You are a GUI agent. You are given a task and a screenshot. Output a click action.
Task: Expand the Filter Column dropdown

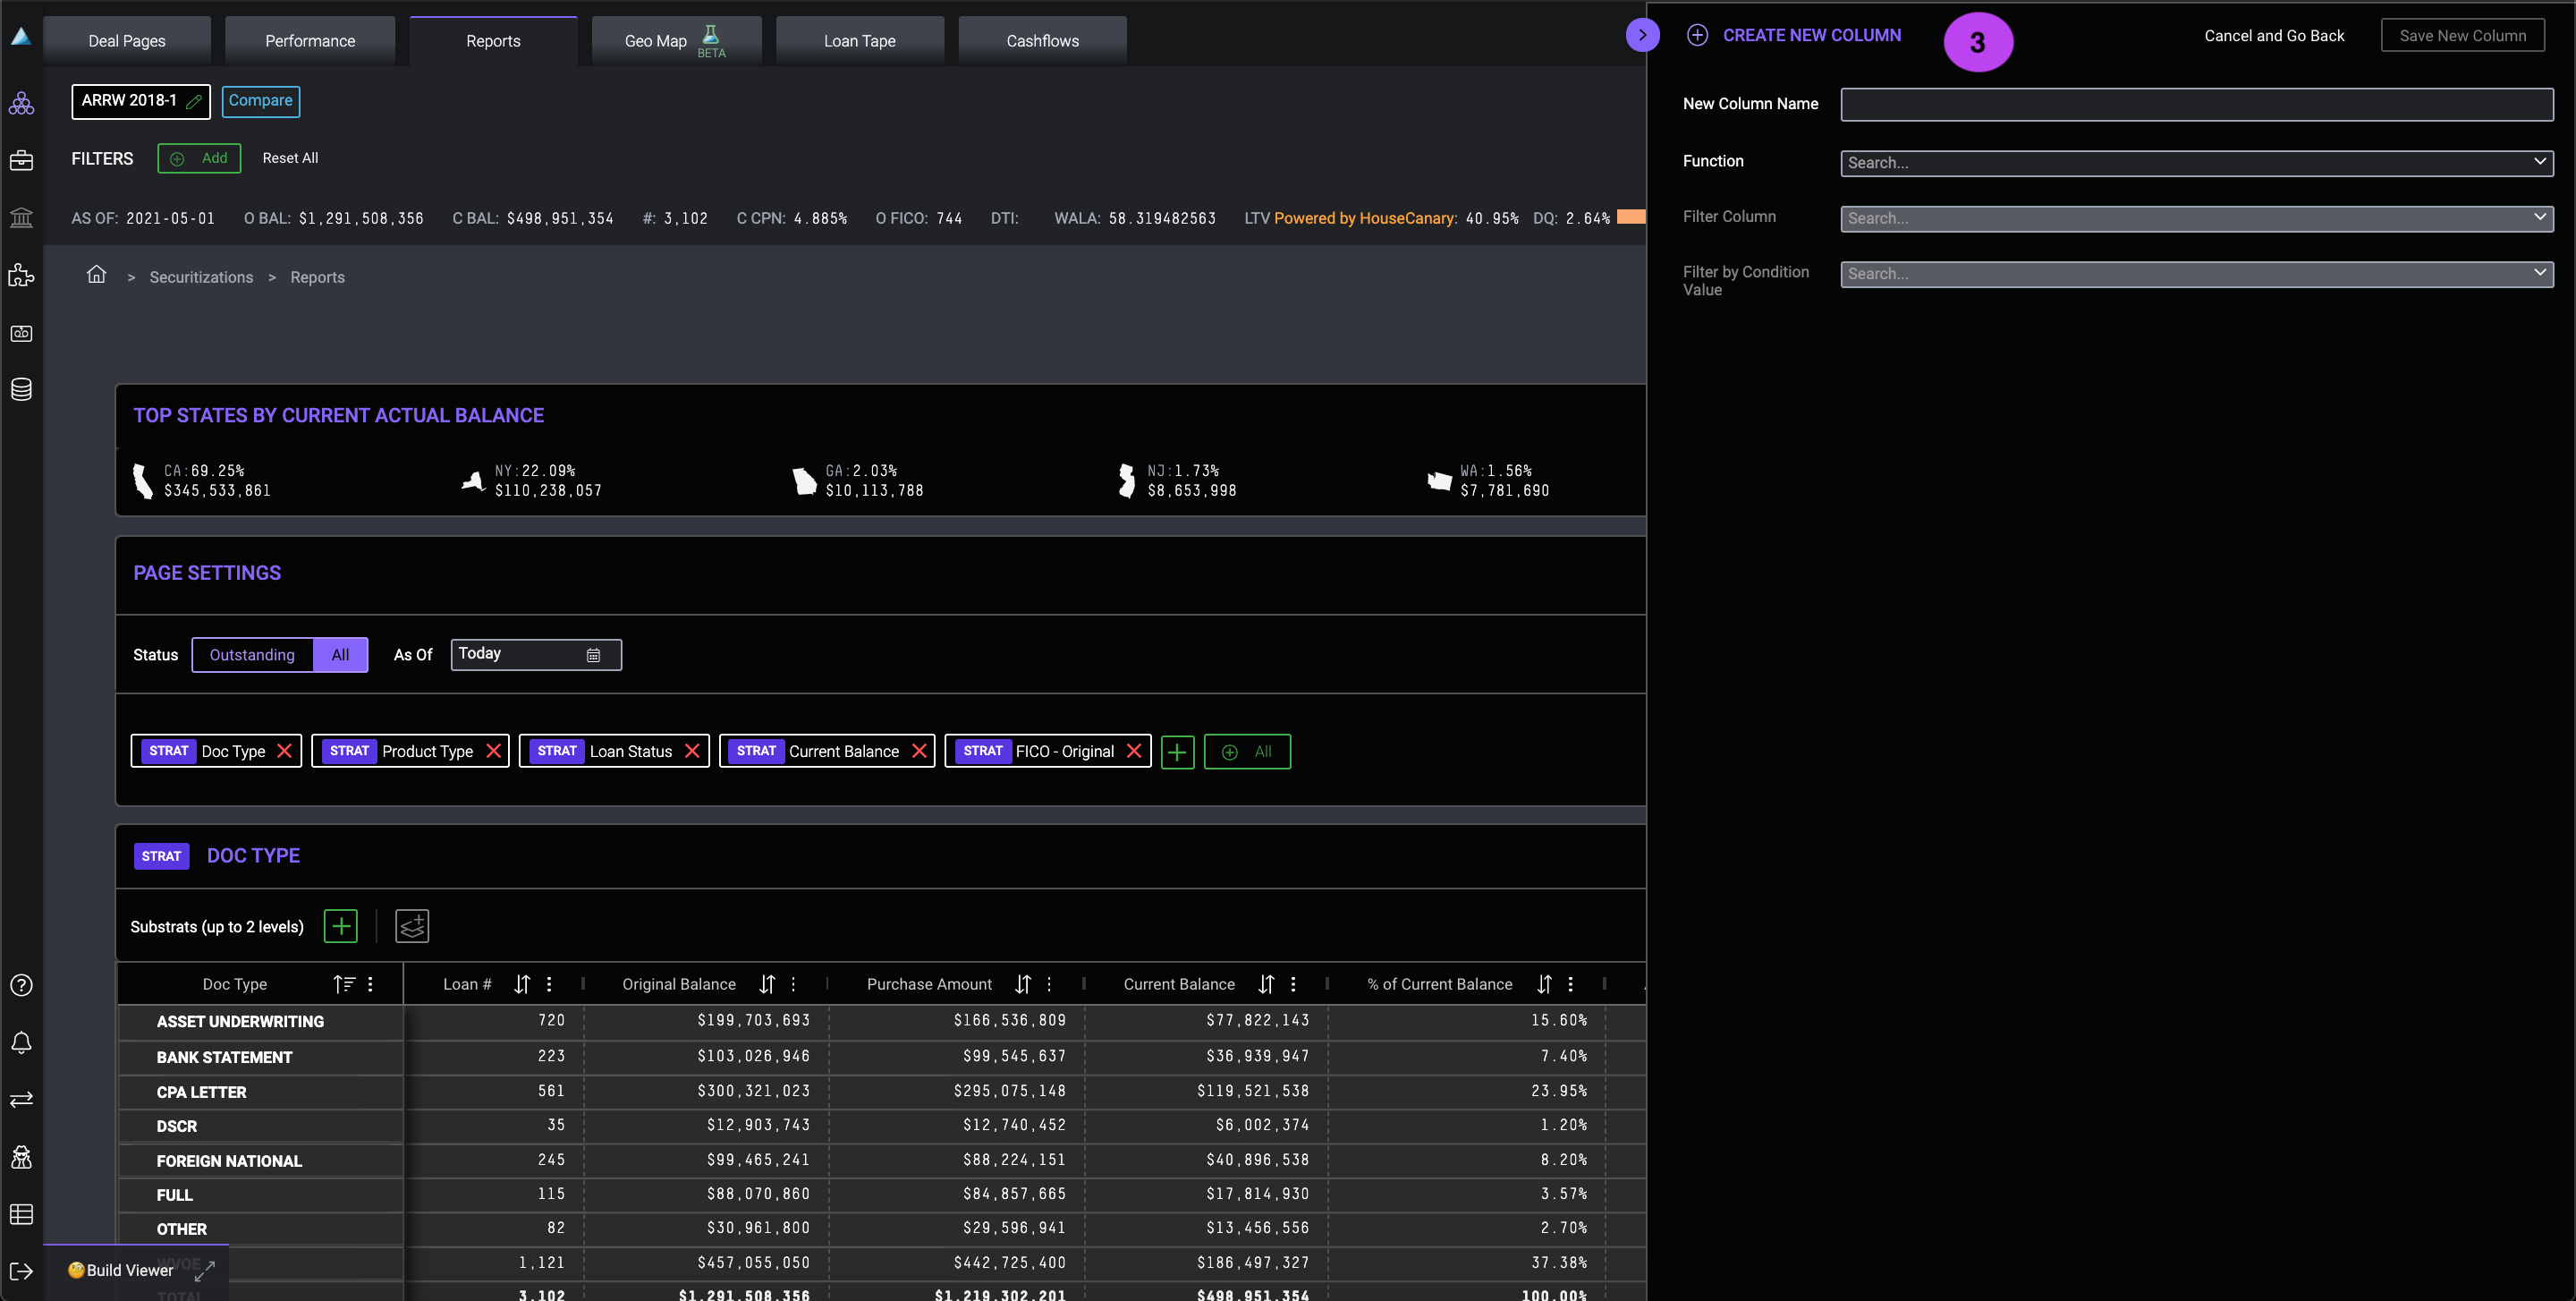[x=2196, y=218]
